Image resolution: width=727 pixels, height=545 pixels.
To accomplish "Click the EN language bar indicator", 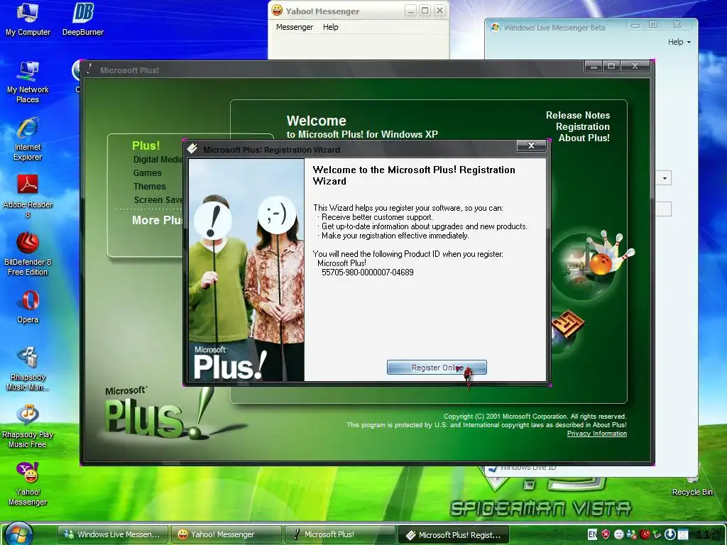I will point(592,534).
